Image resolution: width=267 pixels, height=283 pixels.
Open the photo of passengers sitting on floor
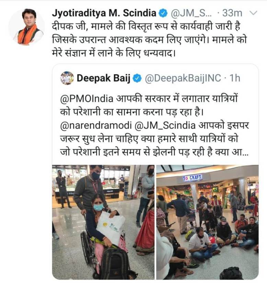pyautogui.click(x=207, y=222)
